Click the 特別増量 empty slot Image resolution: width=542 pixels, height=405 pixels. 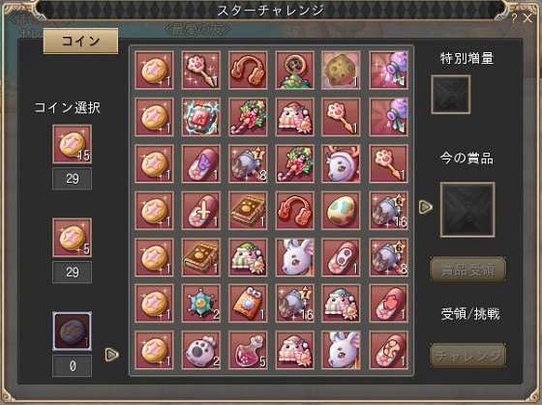[x=450, y=95]
